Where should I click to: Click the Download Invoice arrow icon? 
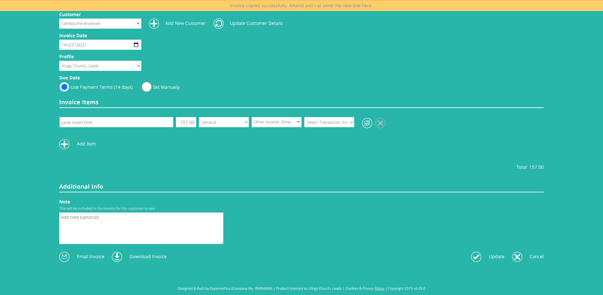pos(117,257)
